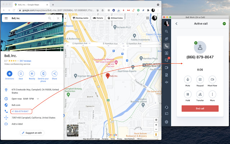Open messages in 8x8 sidebar

167,60
